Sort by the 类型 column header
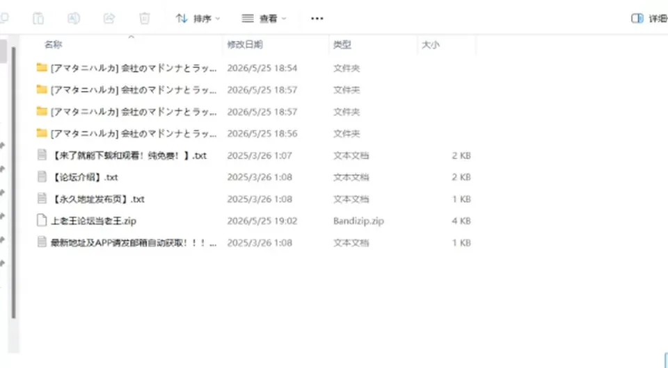This screenshot has height=368, width=668. (x=342, y=44)
